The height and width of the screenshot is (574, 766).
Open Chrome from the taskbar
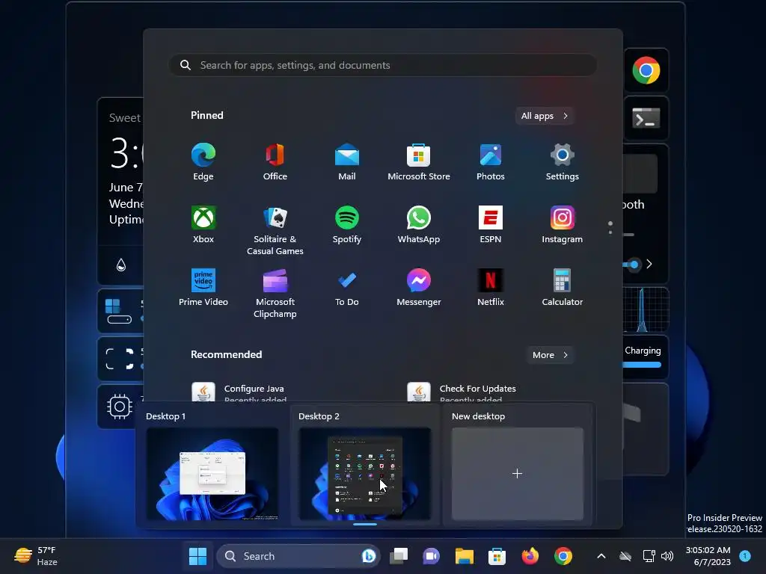[563, 556]
